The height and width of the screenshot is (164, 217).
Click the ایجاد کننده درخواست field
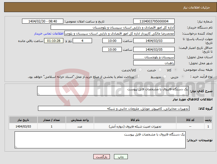[x=120, y=33]
